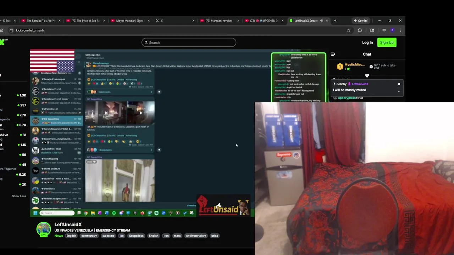Collapse the chat panel arrow icon
The image size is (454, 255).
coord(333,54)
